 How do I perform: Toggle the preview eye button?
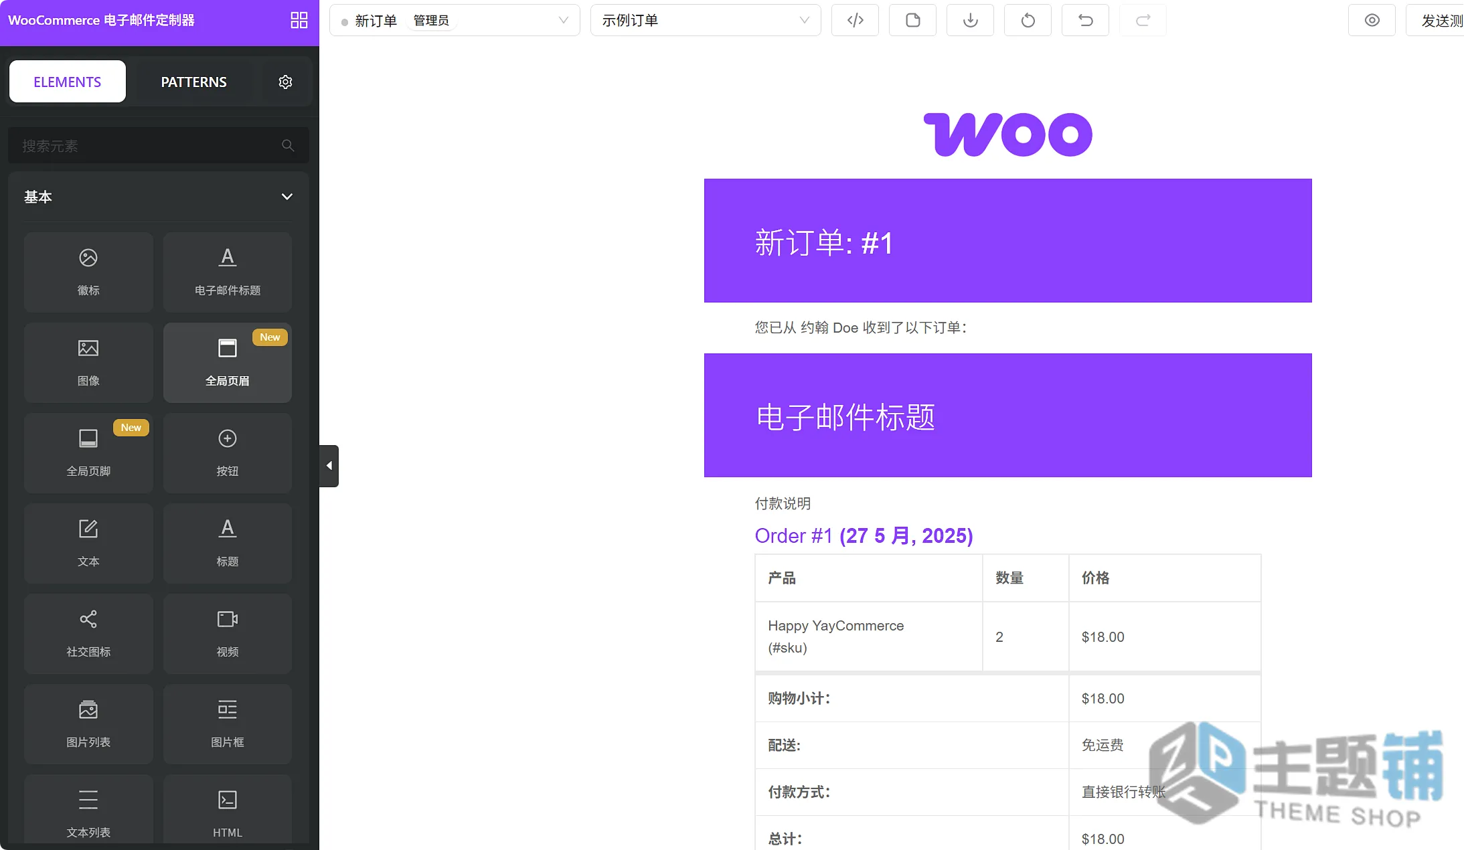[1372, 20]
